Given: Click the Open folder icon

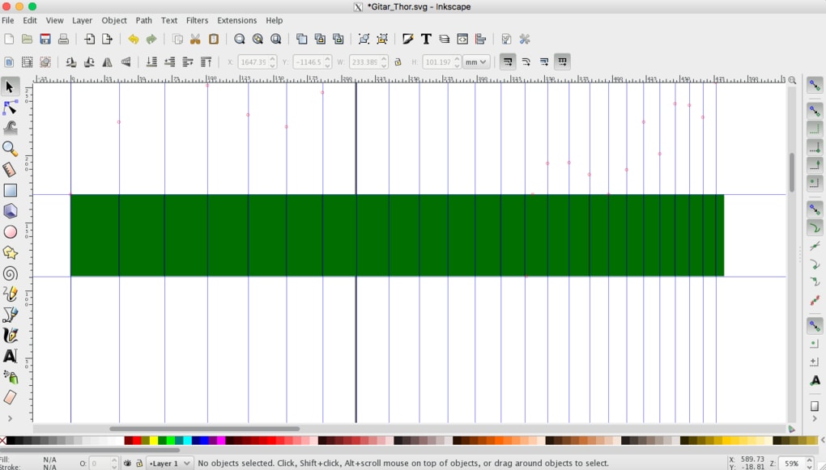Looking at the screenshot, I should pos(27,39).
